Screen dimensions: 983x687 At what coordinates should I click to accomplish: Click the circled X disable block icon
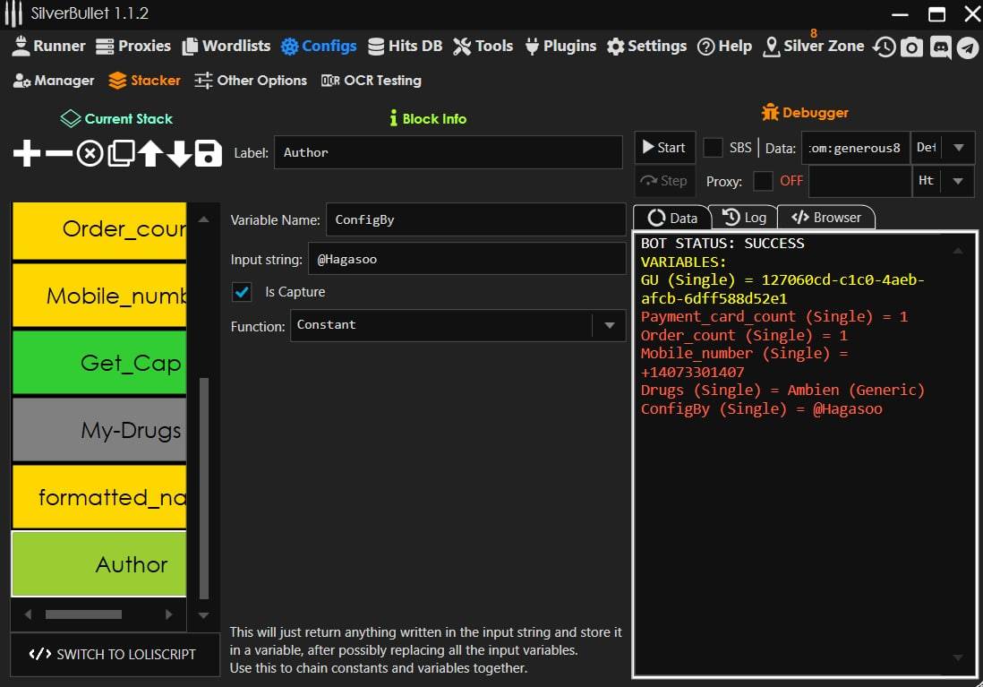[x=90, y=154]
